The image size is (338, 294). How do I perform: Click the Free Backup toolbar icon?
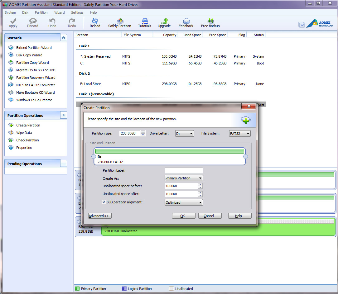tap(210, 22)
